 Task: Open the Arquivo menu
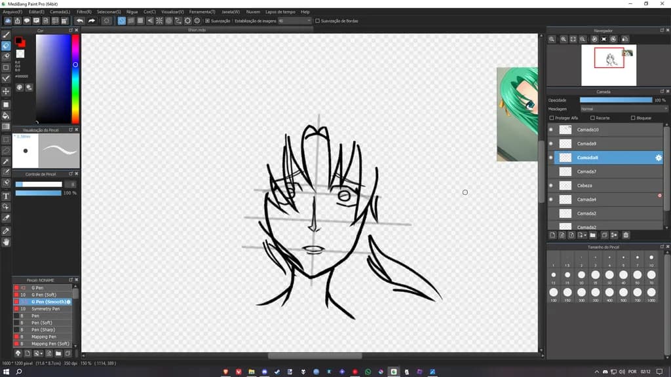[12, 12]
